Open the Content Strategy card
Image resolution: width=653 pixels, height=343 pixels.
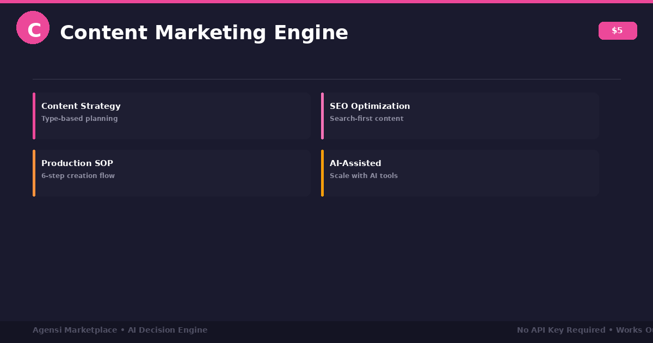tap(171, 116)
